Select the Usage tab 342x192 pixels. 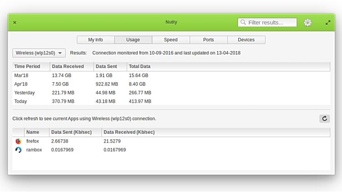coord(133,40)
